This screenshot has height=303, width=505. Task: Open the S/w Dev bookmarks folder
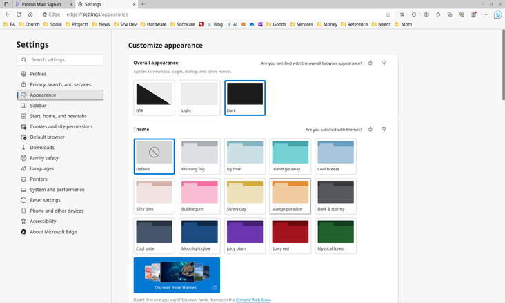point(126,24)
